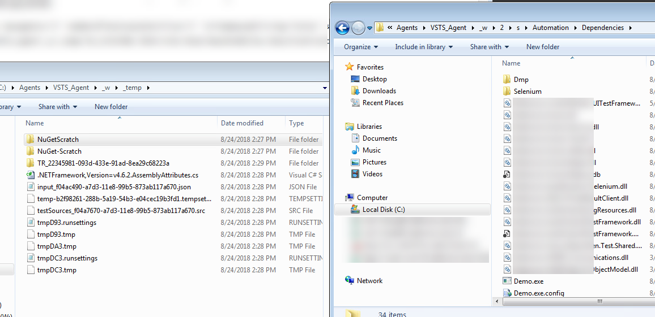Click the NuGet-Scratch folder icon
Viewport: 655px width, 317px height.
(x=30, y=151)
